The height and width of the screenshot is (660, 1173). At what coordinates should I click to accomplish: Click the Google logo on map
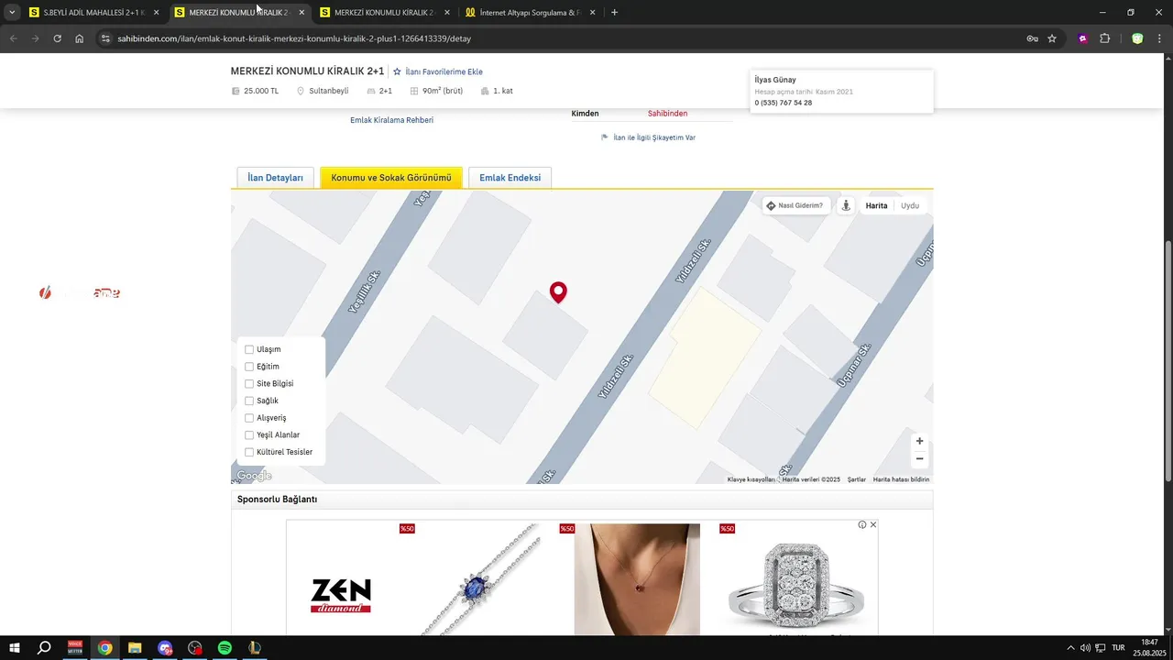tap(254, 476)
